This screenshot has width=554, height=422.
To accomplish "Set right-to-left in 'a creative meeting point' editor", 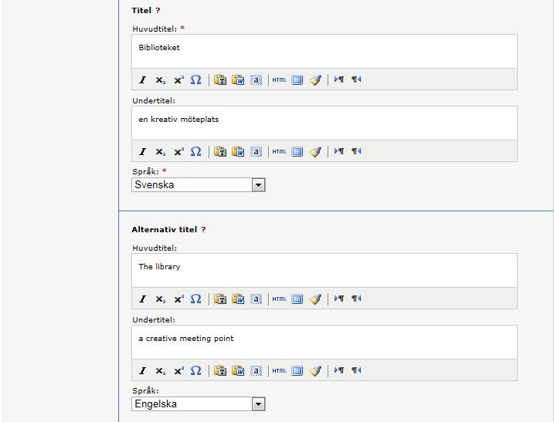I will (x=356, y=370).
